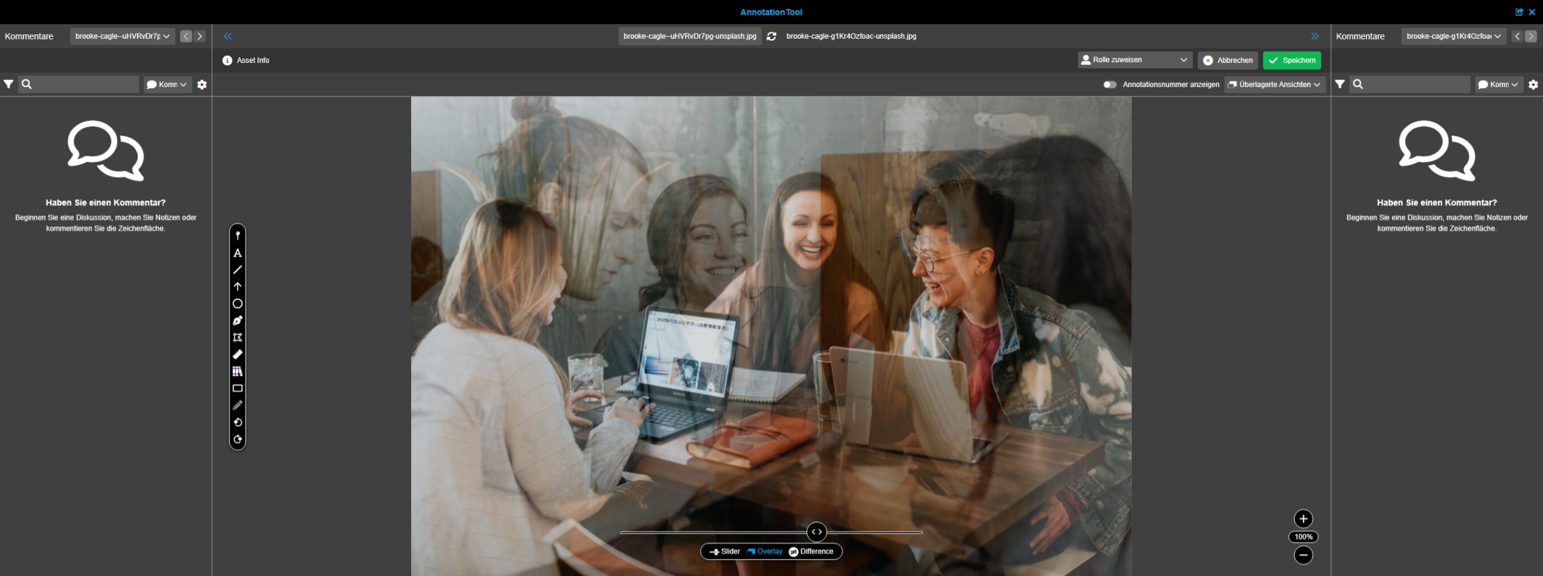This screenshot has width=1543, height=576.
Task: Click the left panel filter icon
Action: [8, 84]
